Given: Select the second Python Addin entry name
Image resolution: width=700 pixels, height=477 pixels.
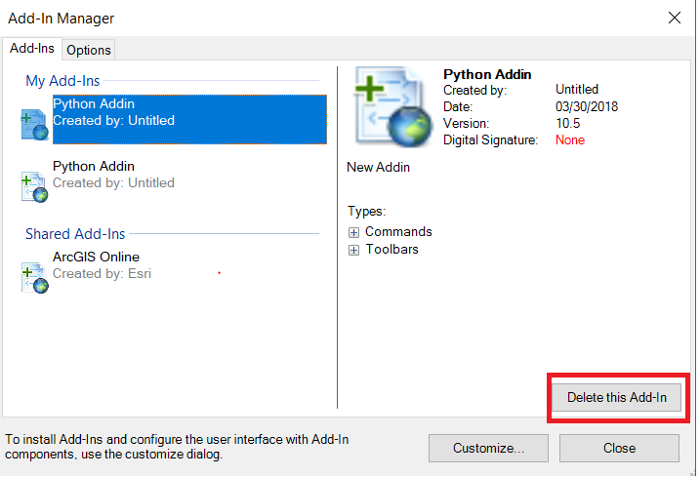Looking at the screenshot, I should coord(94,167).
